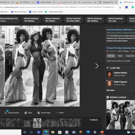
Task: Switch to The 1970s: Am tab
Action: click(x=25, y=2)
